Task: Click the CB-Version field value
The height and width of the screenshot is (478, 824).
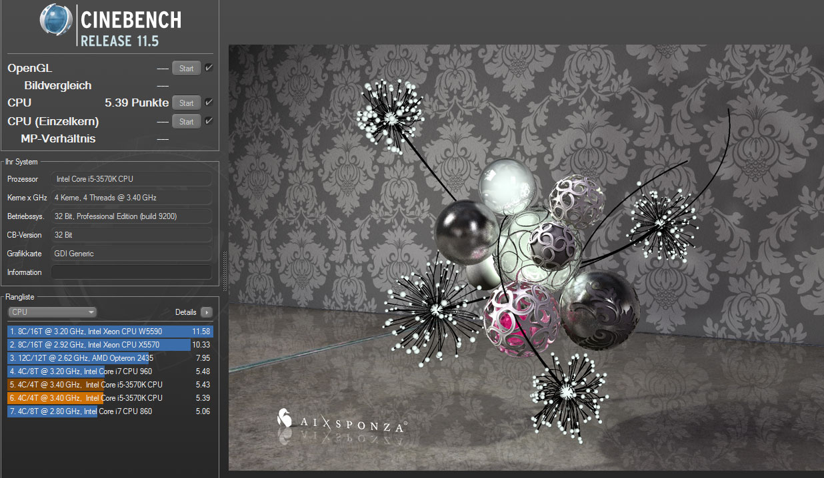Action: click(x=131, y=235)
